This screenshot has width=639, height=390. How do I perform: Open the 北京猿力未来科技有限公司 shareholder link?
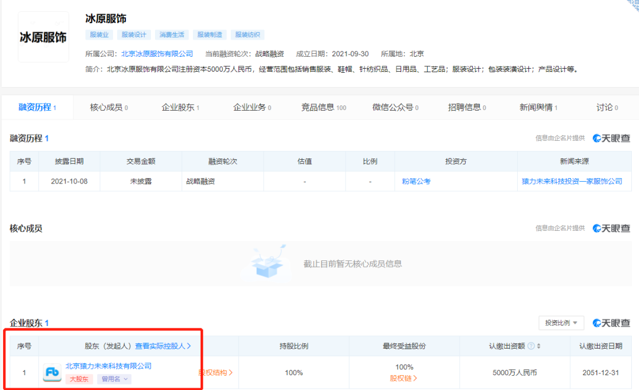(108, 366)
